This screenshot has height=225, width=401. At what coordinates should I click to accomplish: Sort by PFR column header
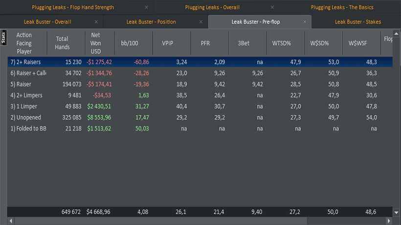coord(209,43)
